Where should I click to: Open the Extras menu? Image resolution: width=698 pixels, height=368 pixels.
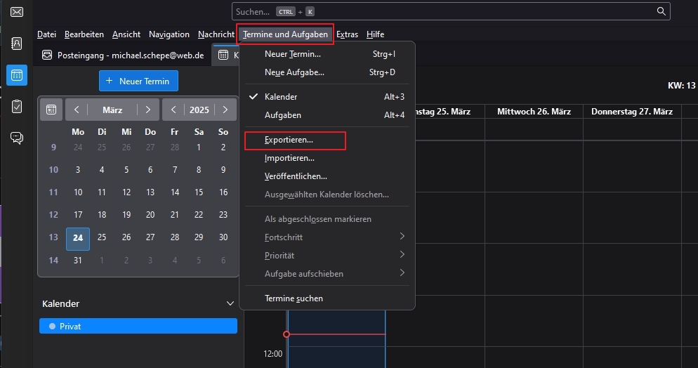pos(347,34)
